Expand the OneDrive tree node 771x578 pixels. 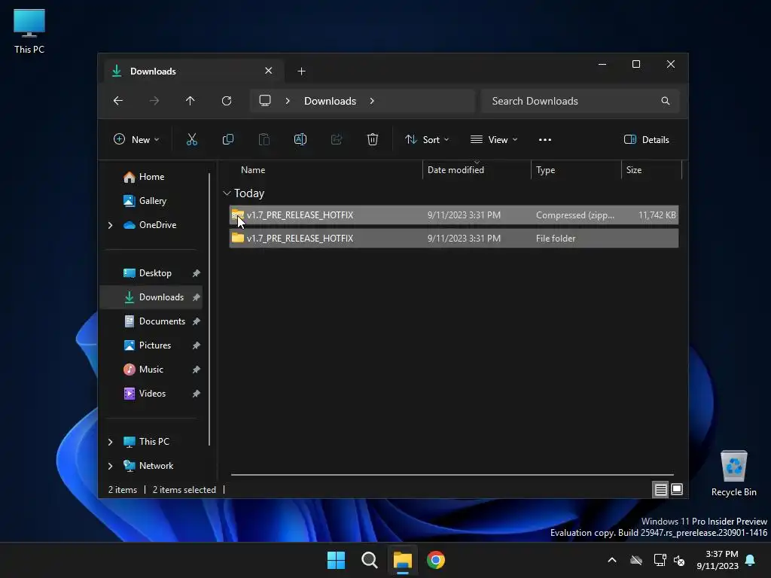[110, 225]
